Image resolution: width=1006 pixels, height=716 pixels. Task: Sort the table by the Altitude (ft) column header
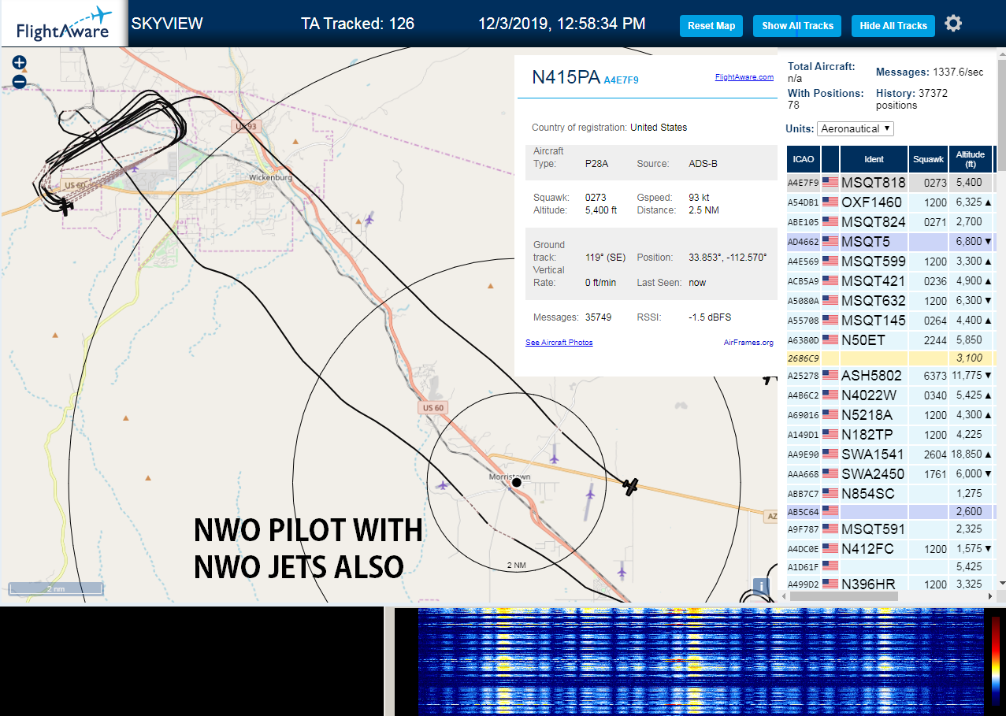click(x=971, y=159)
